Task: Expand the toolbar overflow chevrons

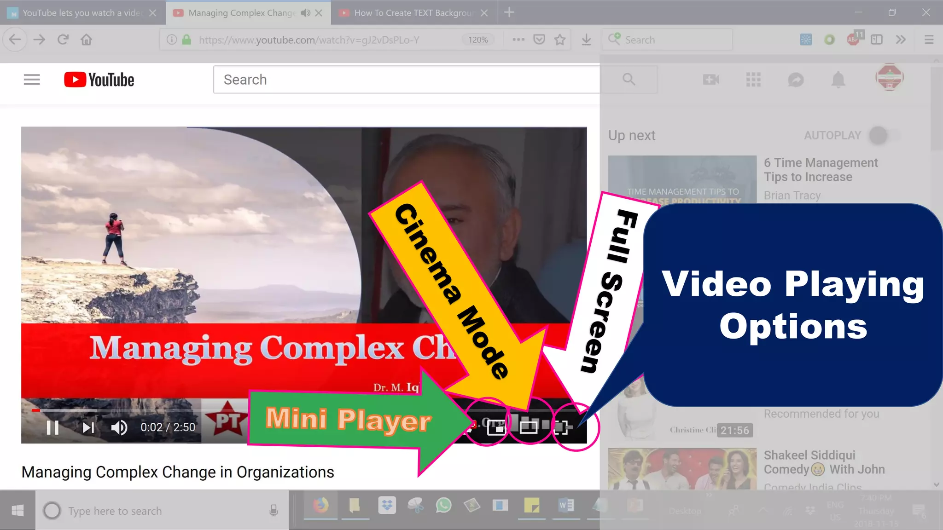Action: [x=901, y=40]
